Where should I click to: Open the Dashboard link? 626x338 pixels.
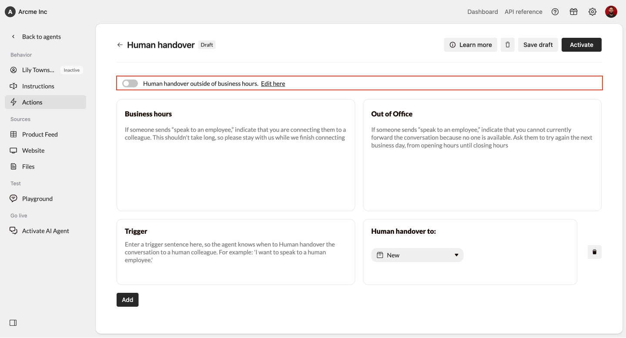tap(482, 12)
